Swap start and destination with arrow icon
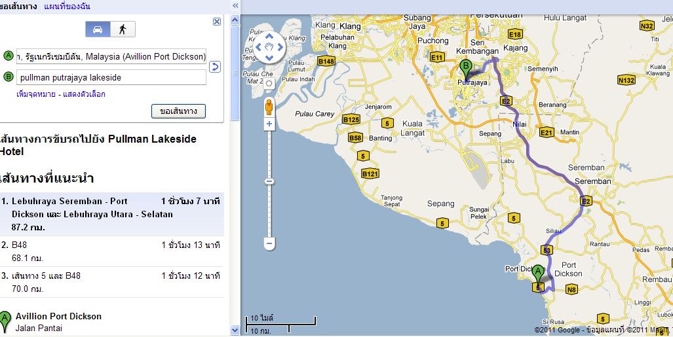The height and width of the screenshot is (337, 673). click(214, 67)
